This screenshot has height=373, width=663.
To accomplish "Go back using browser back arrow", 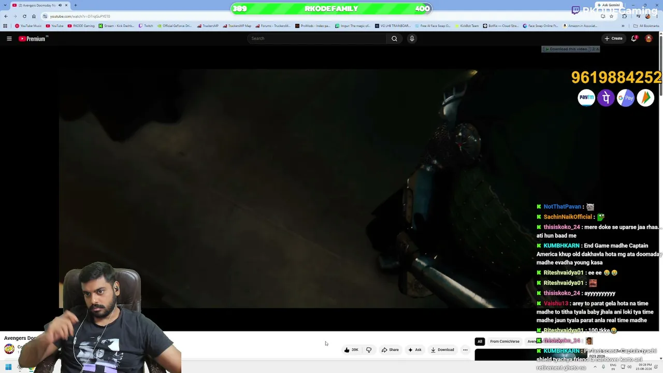I will click(6, 16).
